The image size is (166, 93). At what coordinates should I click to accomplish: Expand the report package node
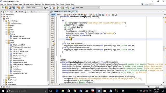click(x=6, y=76)
